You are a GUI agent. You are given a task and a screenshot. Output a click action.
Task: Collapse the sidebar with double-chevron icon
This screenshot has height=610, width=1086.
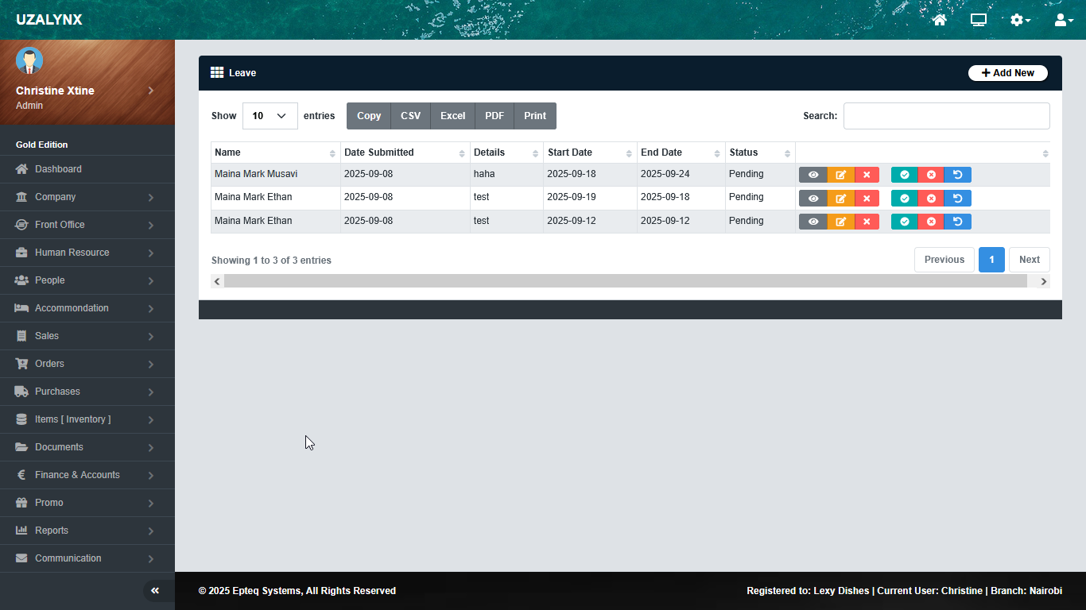point(155,590)
